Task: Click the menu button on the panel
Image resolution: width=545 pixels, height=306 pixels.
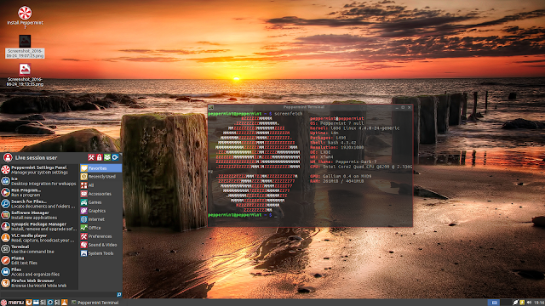Action: tap(12, 303)
